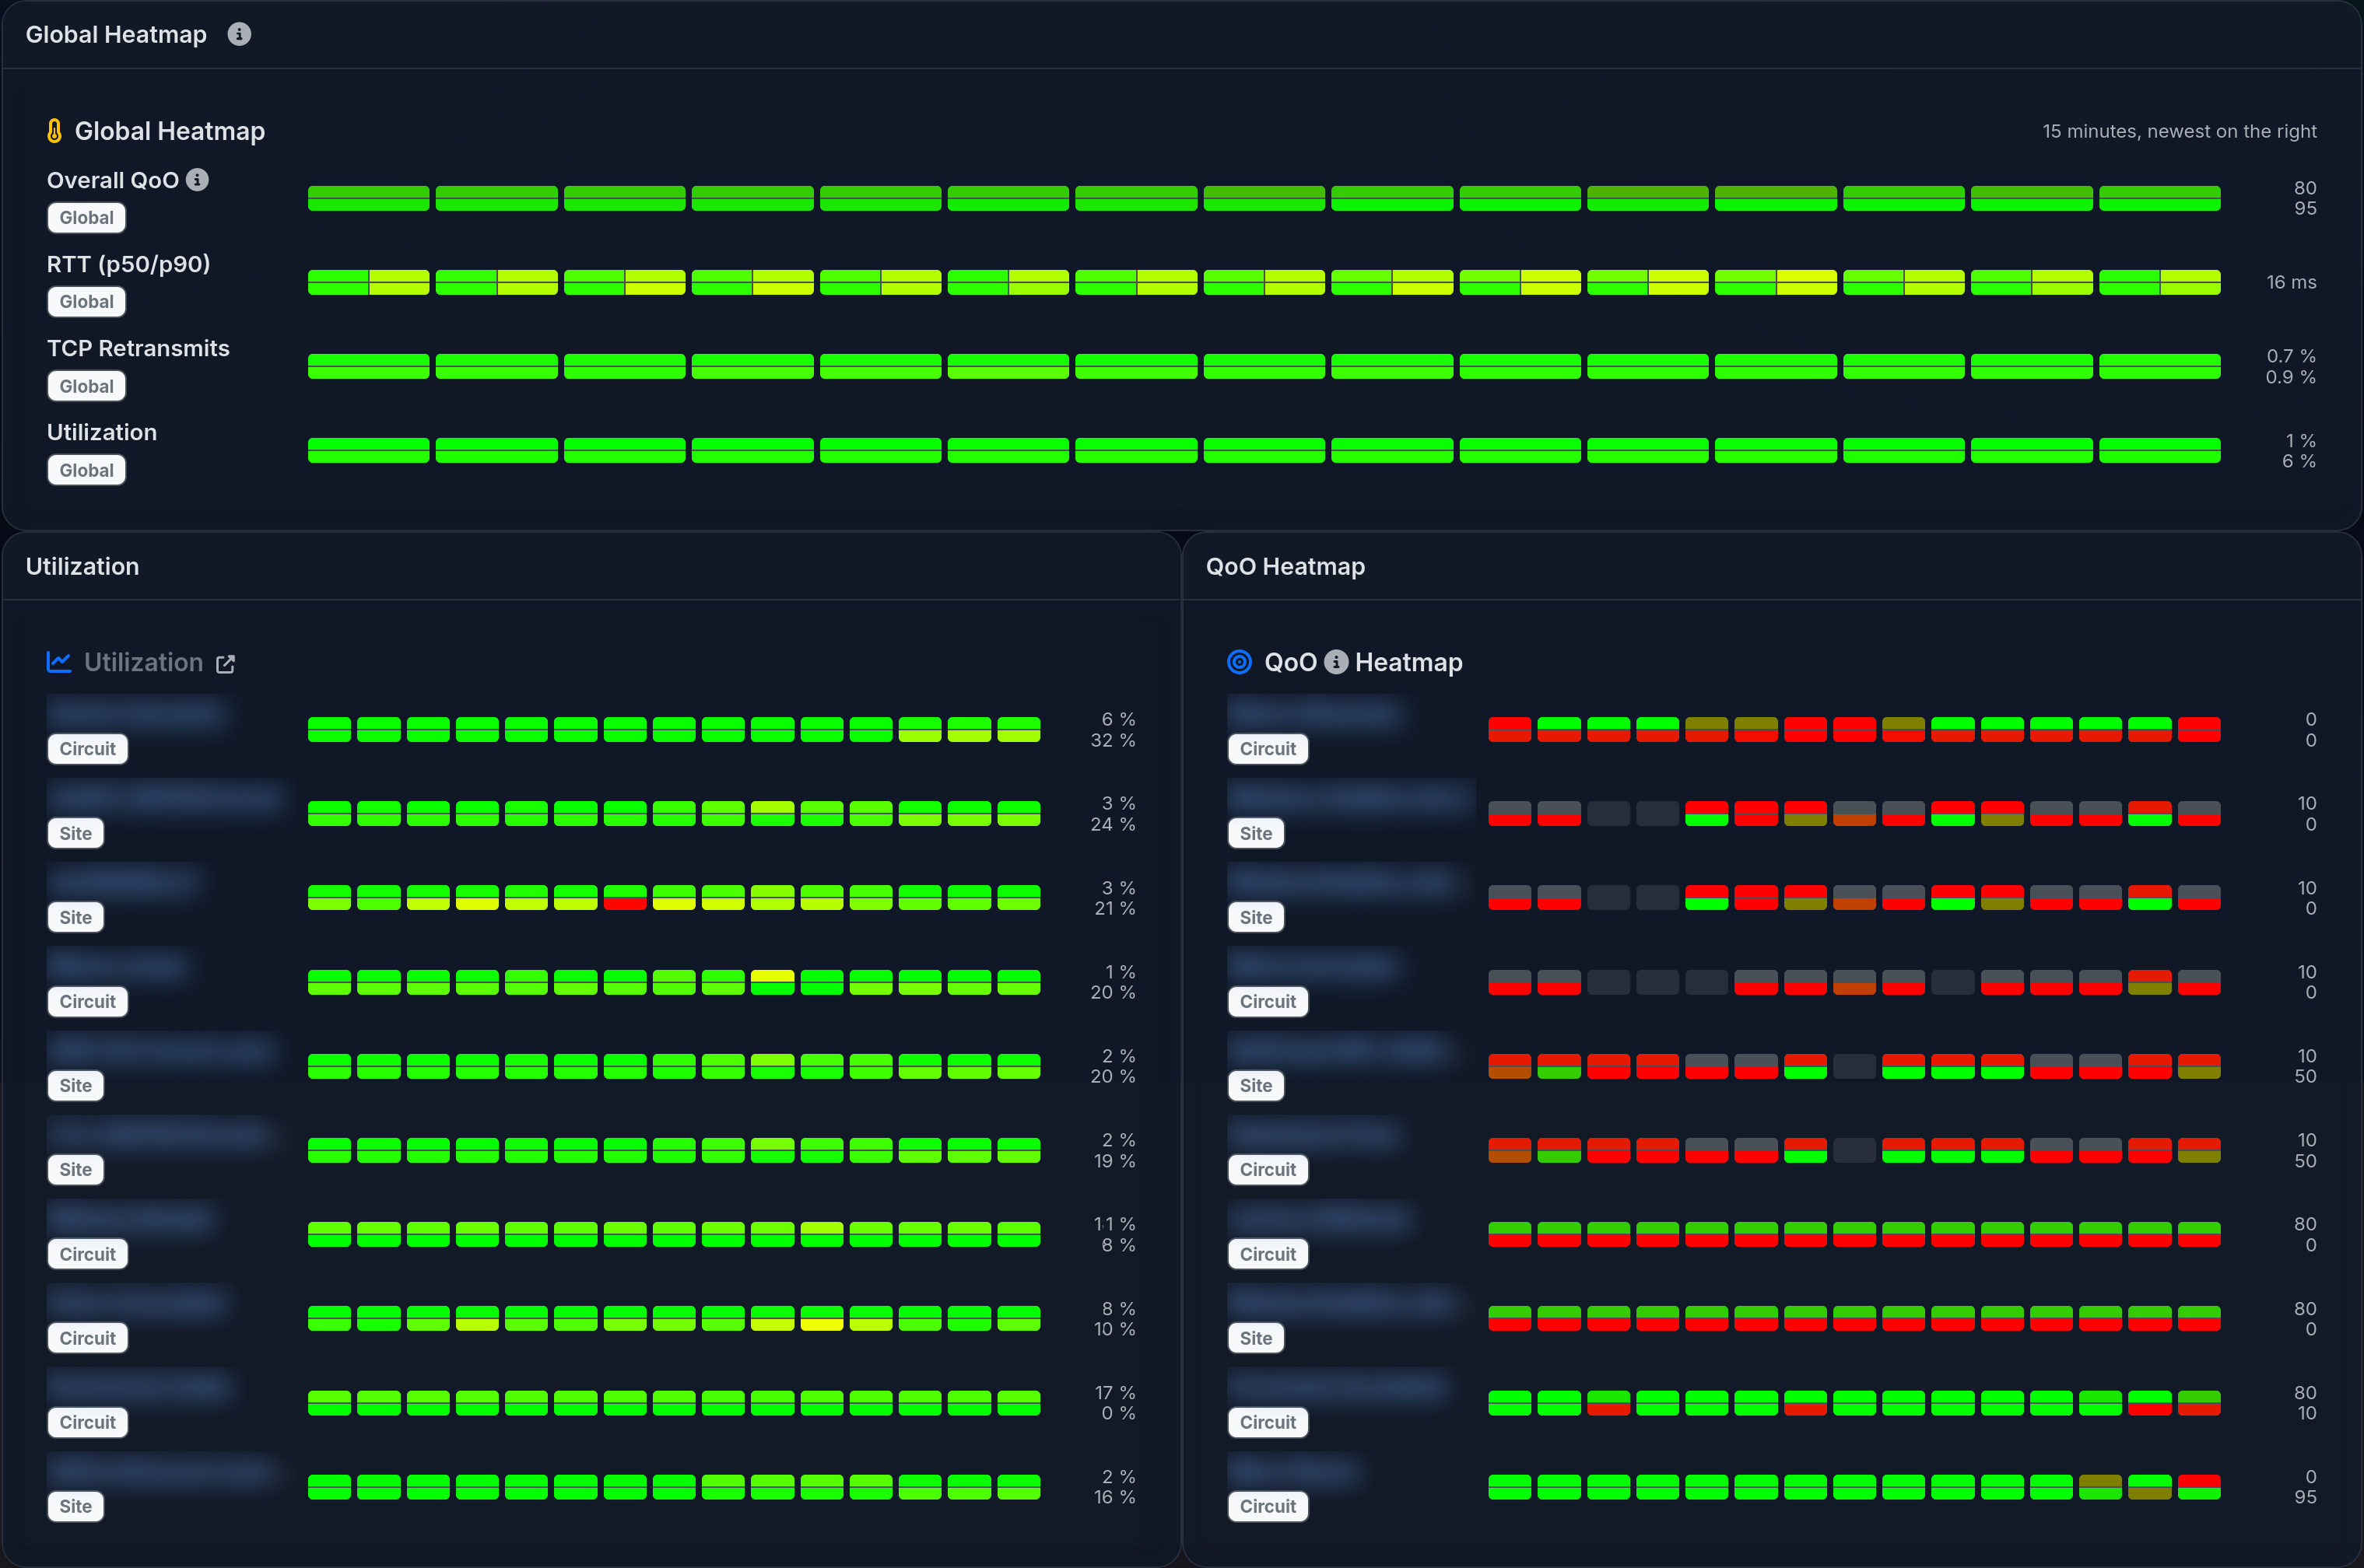Click the bullseye icon next to QoO Heatmap
This screenshot has height=1568, width=2364.
(1240, 661)
